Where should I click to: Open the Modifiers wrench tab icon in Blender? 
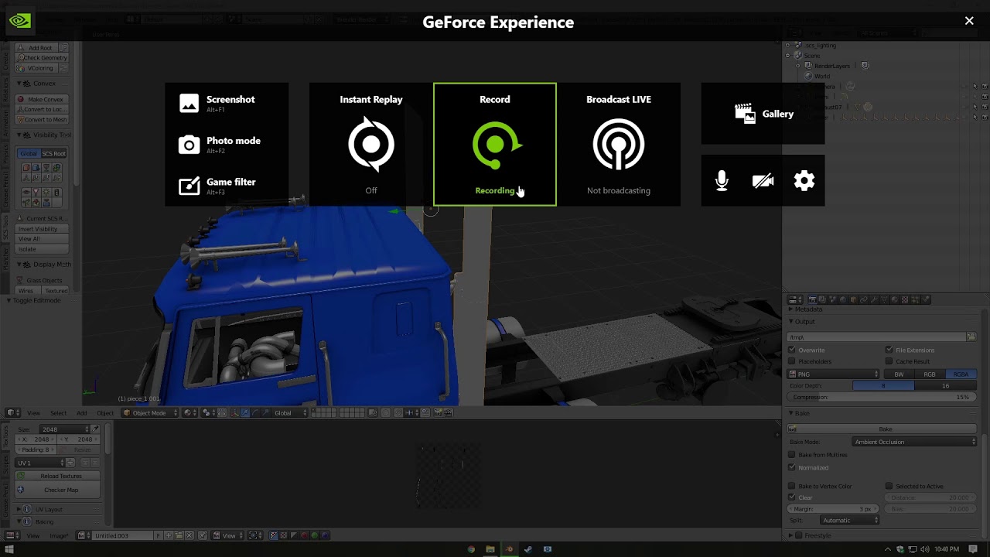click(874, 299)
